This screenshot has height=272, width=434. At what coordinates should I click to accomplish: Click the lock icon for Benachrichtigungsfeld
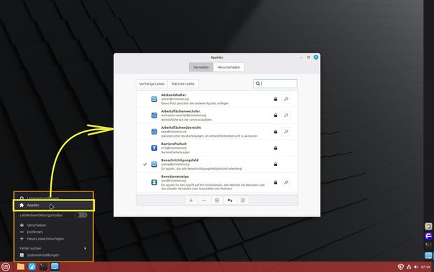pos(275,165)
